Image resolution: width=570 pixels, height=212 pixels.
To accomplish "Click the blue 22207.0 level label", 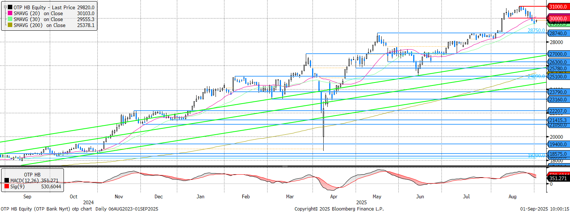I will 558,111.
